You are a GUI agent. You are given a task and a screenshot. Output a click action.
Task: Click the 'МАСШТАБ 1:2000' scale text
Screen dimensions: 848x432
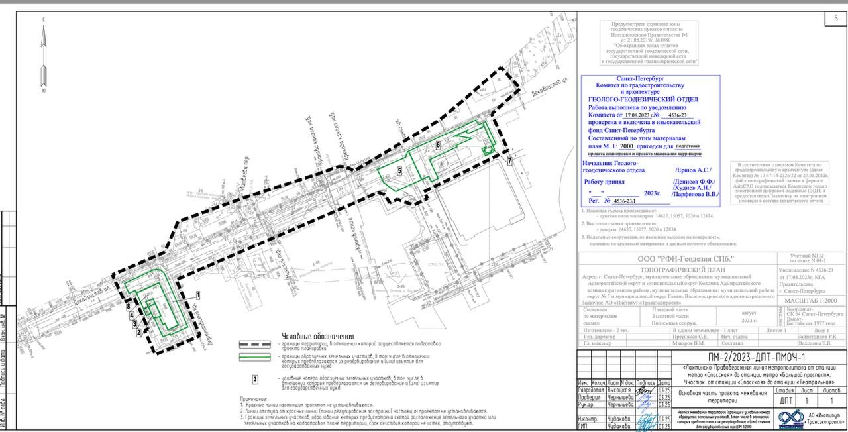811,300
